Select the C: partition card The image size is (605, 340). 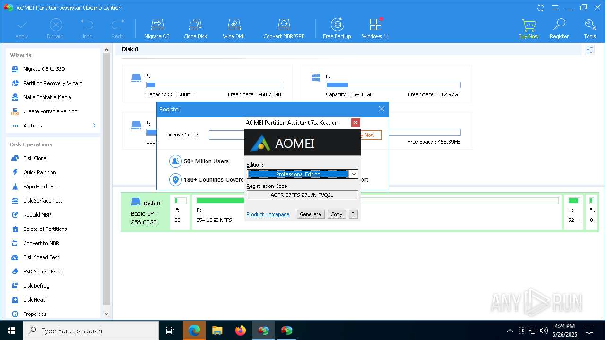tap(387, 84)
